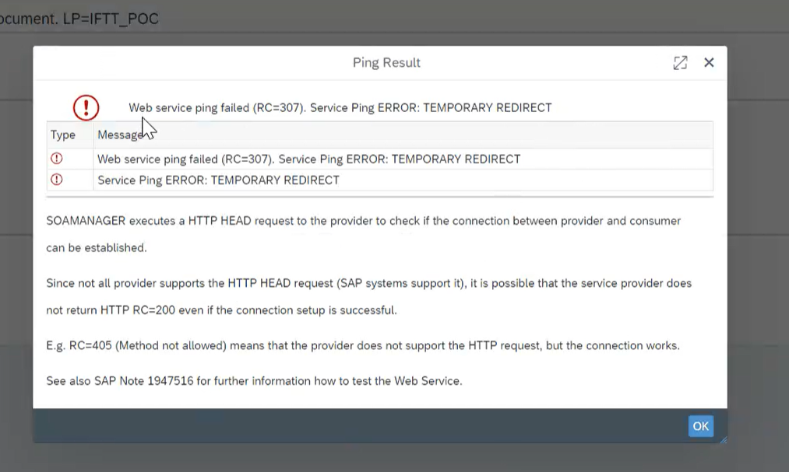
Task: Click the Ping Result dialog title
Action: (x=386, y=63)
